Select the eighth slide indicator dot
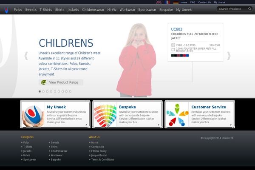Image resolution: width=255 pixels, height=170 pixels. click(x=66, y=91)
